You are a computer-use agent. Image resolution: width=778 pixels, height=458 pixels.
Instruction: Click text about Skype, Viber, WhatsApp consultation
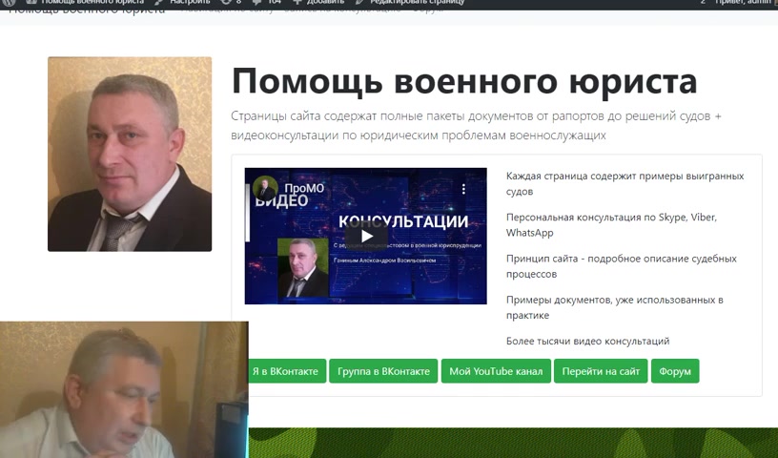coord(611,224)
